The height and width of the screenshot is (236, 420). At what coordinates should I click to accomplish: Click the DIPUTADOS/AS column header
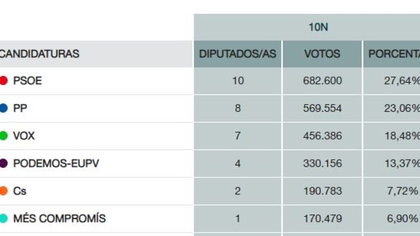[x=237, y=54]
